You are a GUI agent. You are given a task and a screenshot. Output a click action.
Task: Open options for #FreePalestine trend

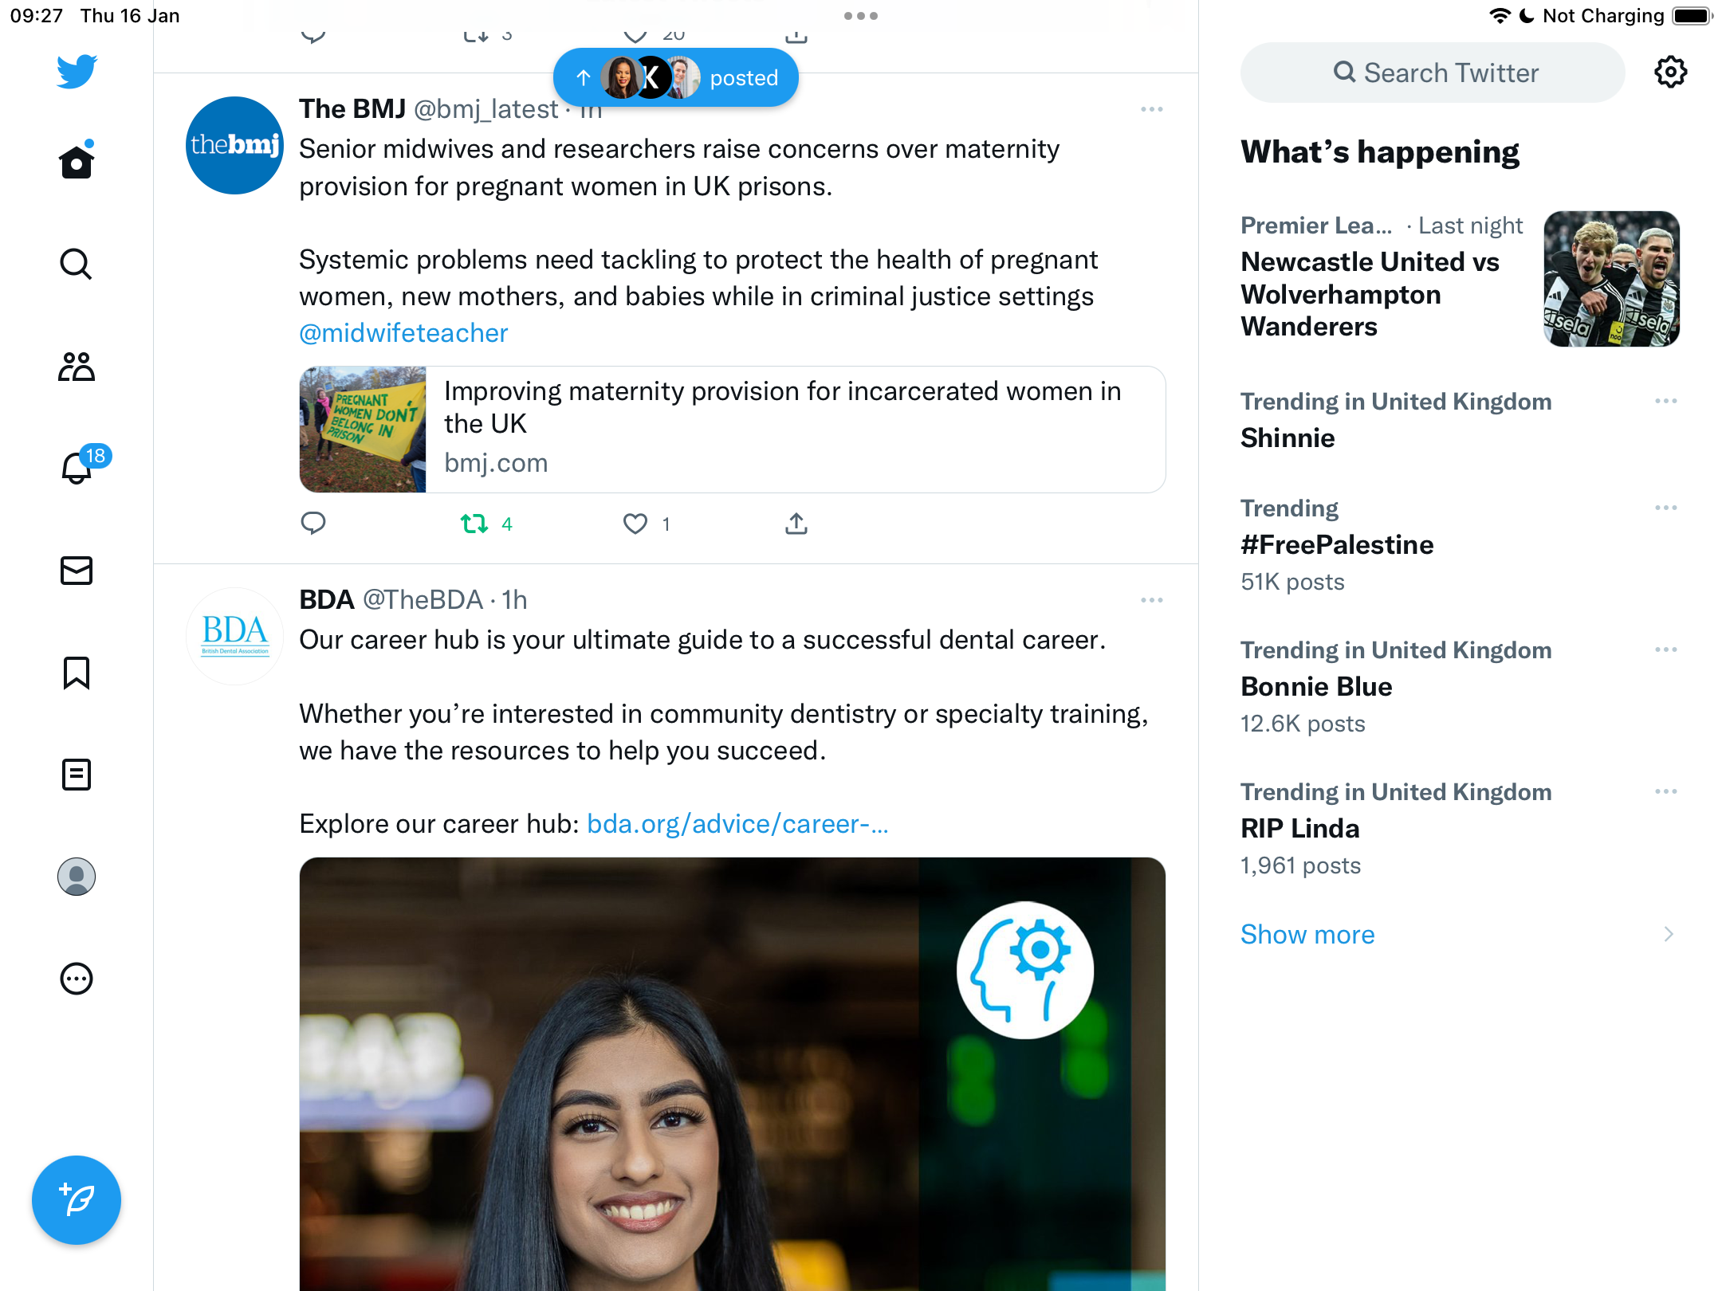pyautogui.click(x=1666, y=508)
